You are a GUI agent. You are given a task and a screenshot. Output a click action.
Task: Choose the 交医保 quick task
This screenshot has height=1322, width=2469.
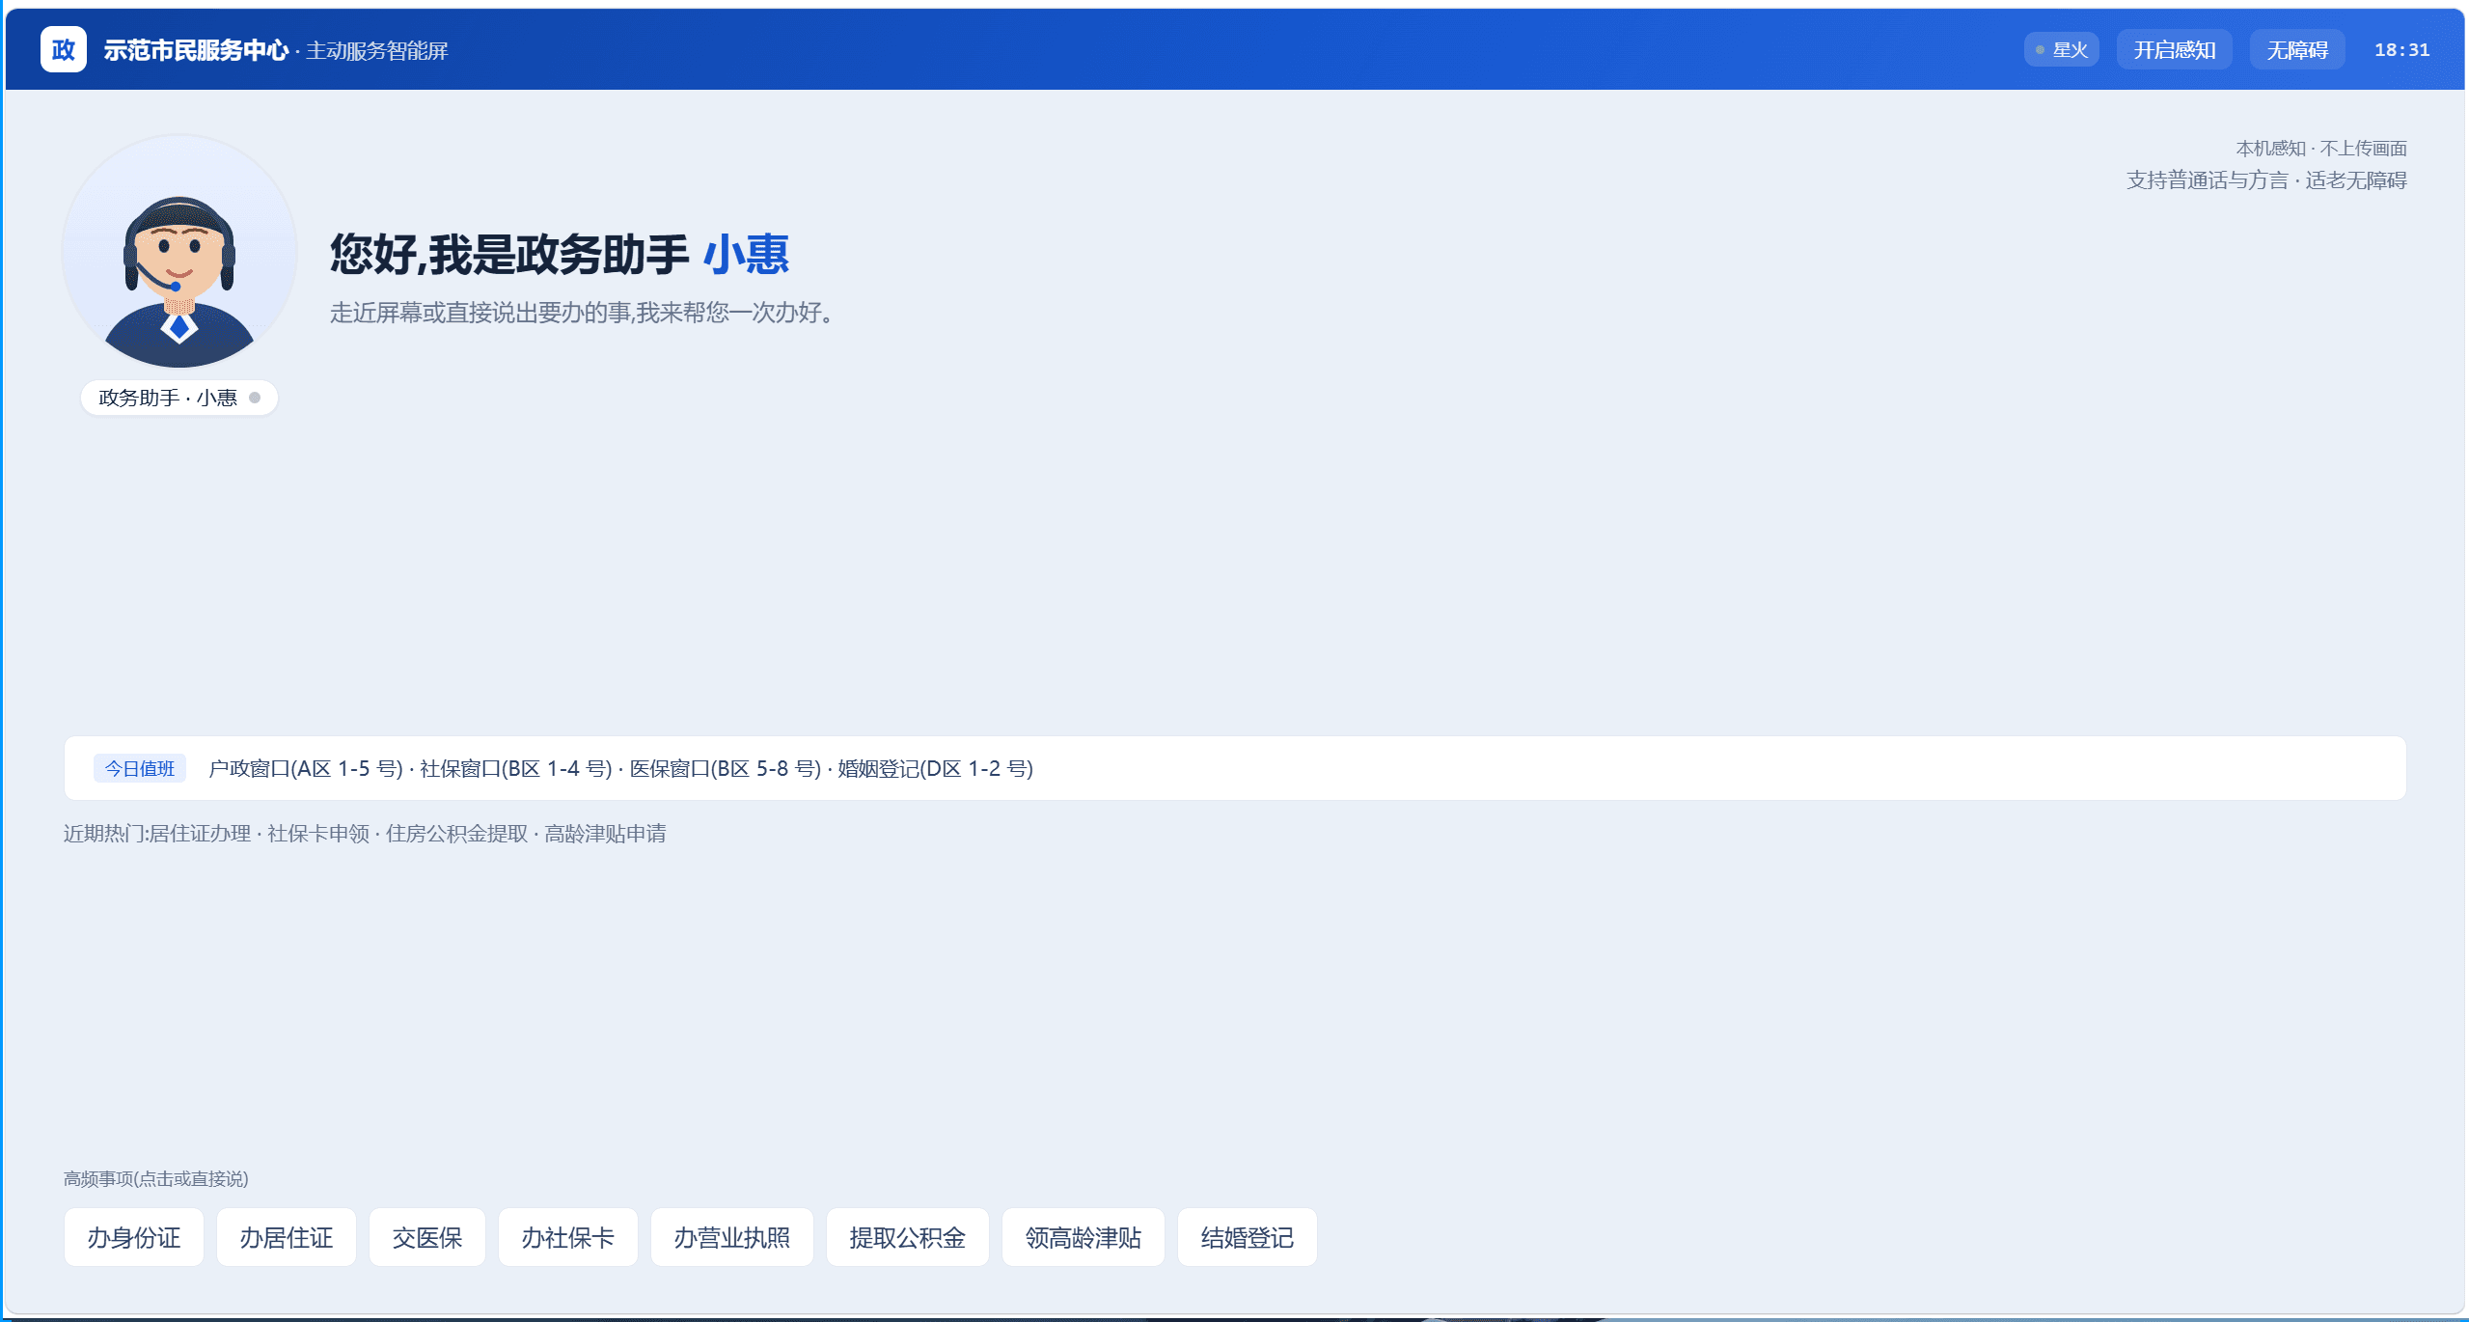click(x=427, y=1237)
